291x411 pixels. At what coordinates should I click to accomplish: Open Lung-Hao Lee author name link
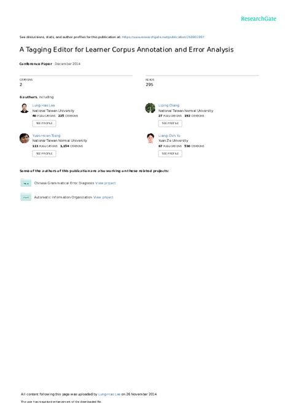44,106
